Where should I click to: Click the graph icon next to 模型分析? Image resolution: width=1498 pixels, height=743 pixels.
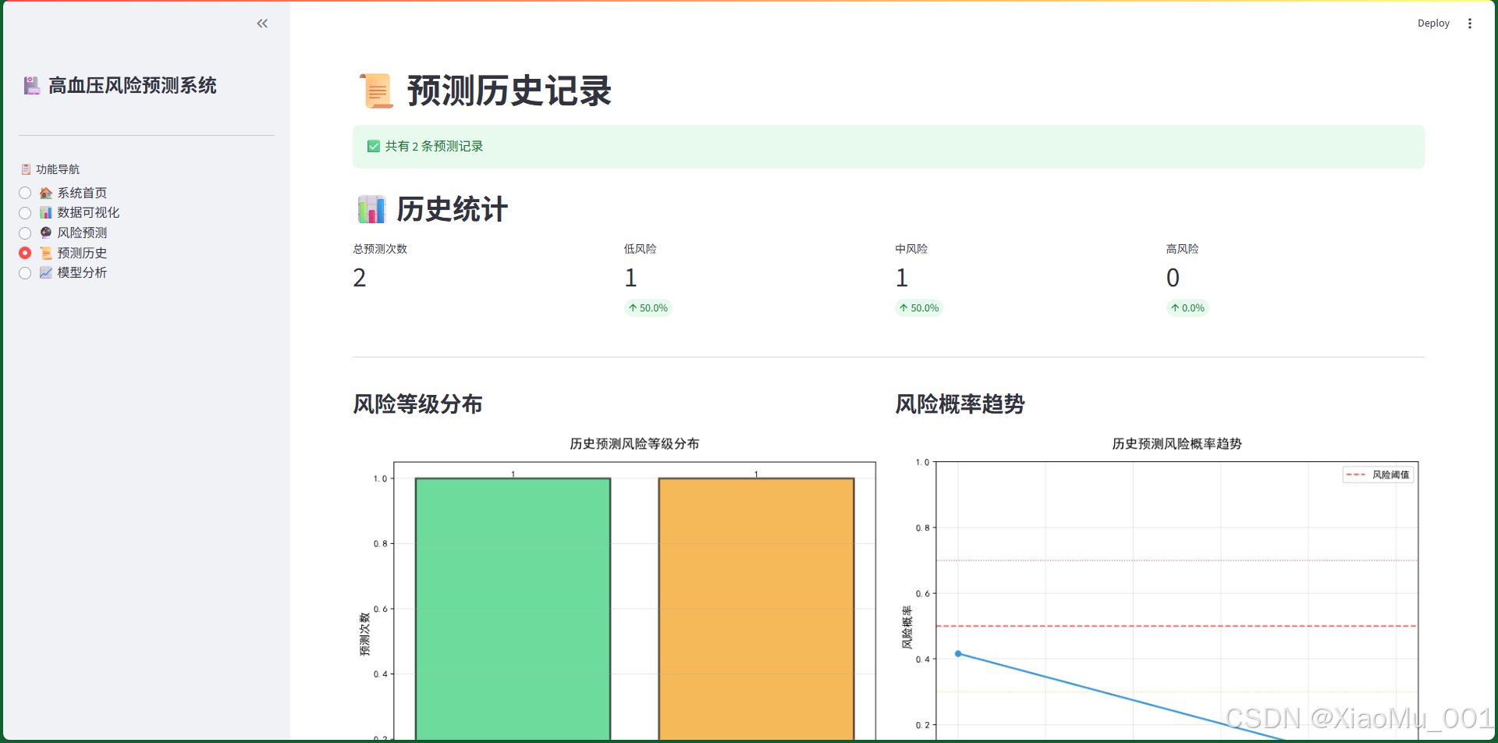45,272
